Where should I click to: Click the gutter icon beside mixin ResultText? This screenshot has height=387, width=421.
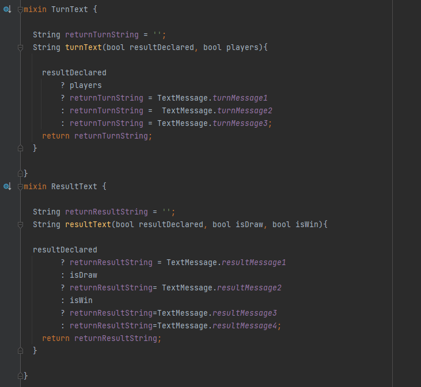[7, 186]
